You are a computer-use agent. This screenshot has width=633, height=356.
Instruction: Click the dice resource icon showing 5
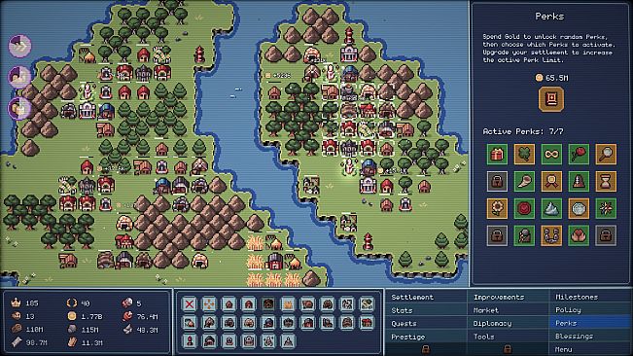click(x=127, y=303)
